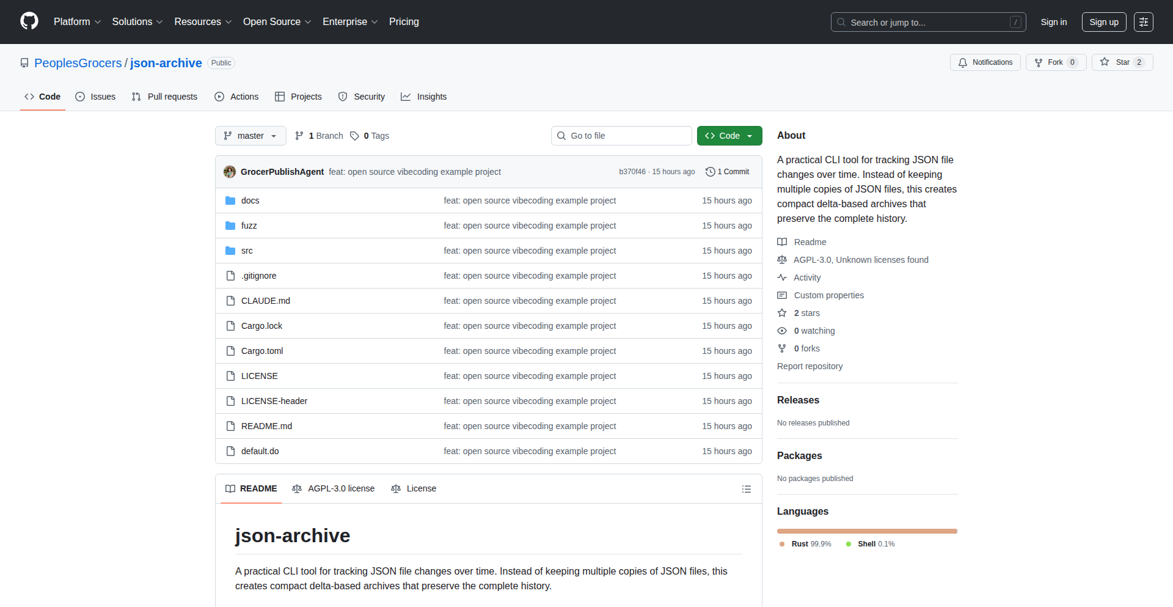Switch to the Actions tab
This screenshot has width=1173, height=607.
tap(236, 97)
